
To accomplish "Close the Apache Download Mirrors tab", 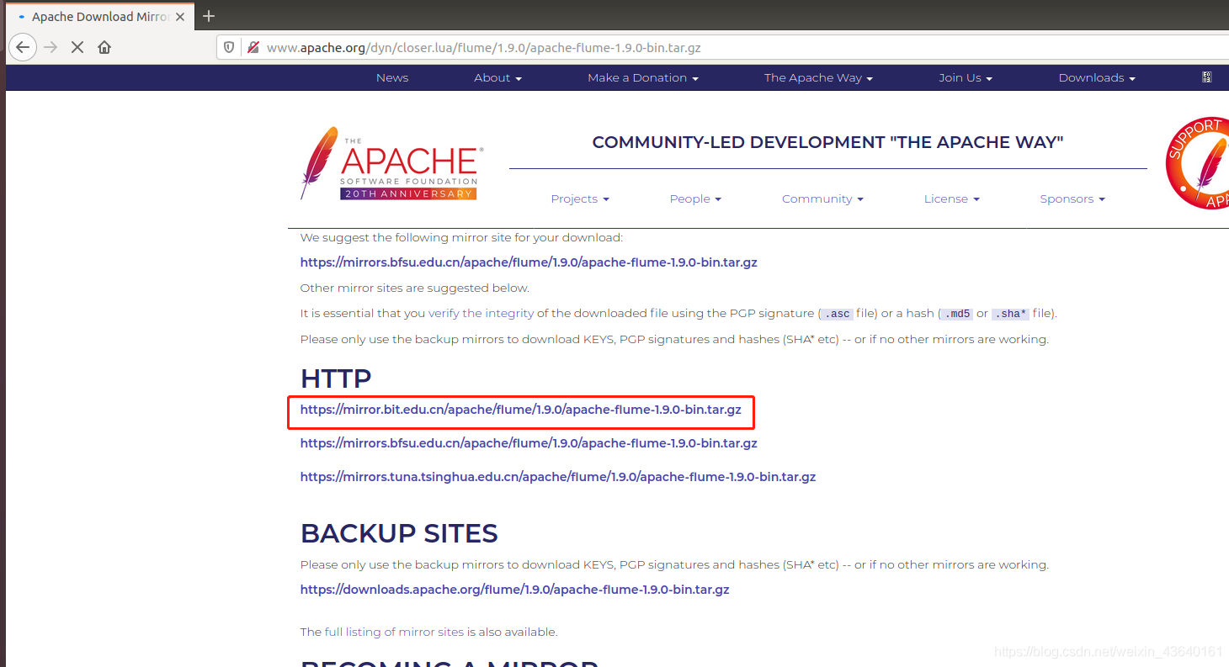I will (x=179, y=17).
